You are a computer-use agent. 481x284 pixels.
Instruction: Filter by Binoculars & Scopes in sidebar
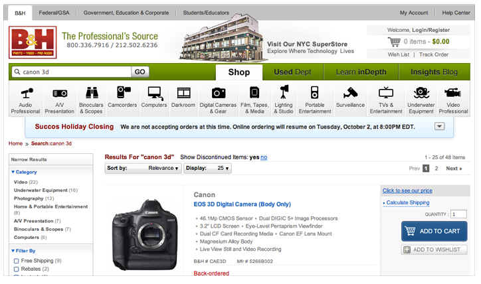[x=42, y=229]
